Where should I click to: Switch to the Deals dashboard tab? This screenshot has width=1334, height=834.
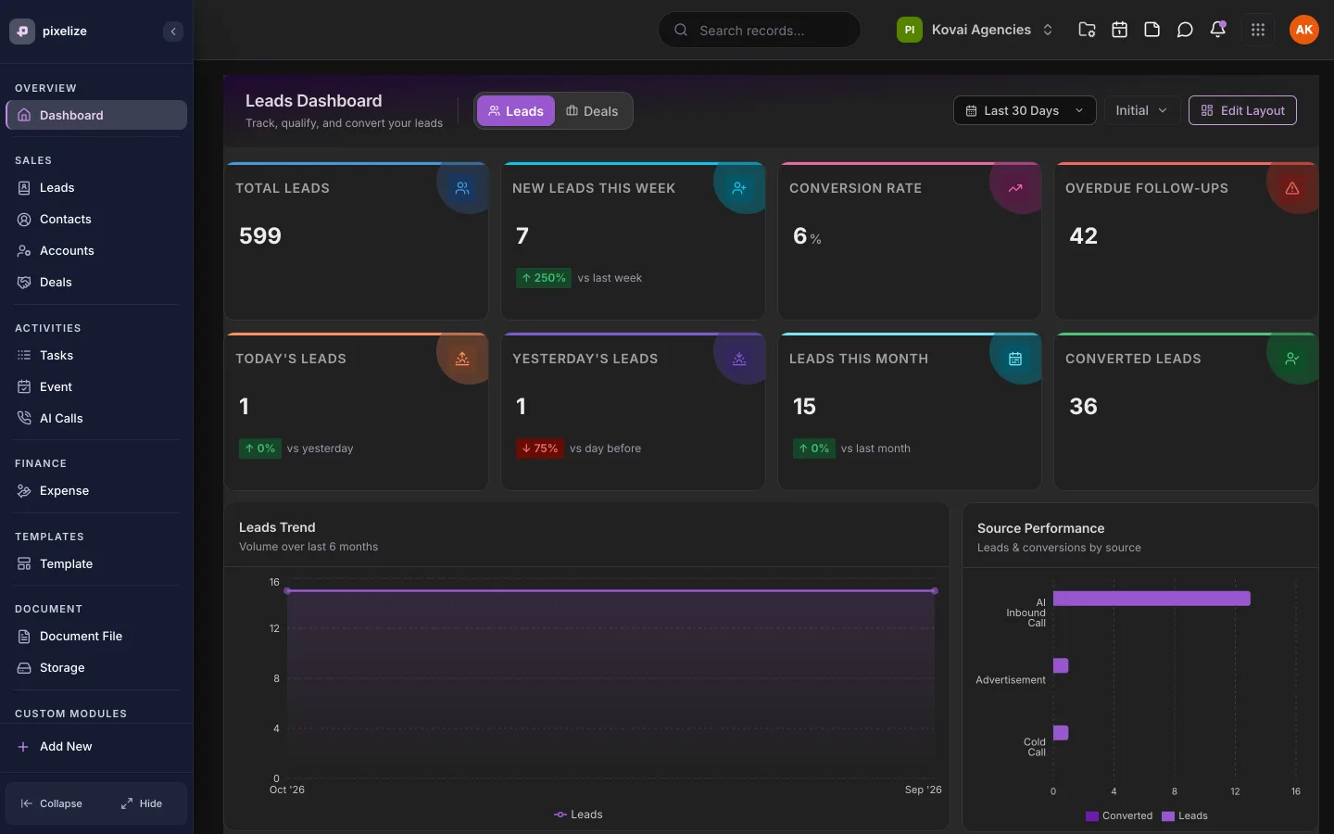coord(592,111)
